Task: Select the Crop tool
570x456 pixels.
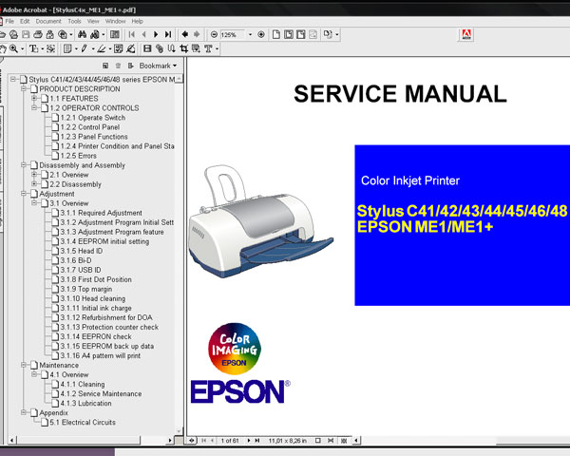Action: (x=183, y=48)
